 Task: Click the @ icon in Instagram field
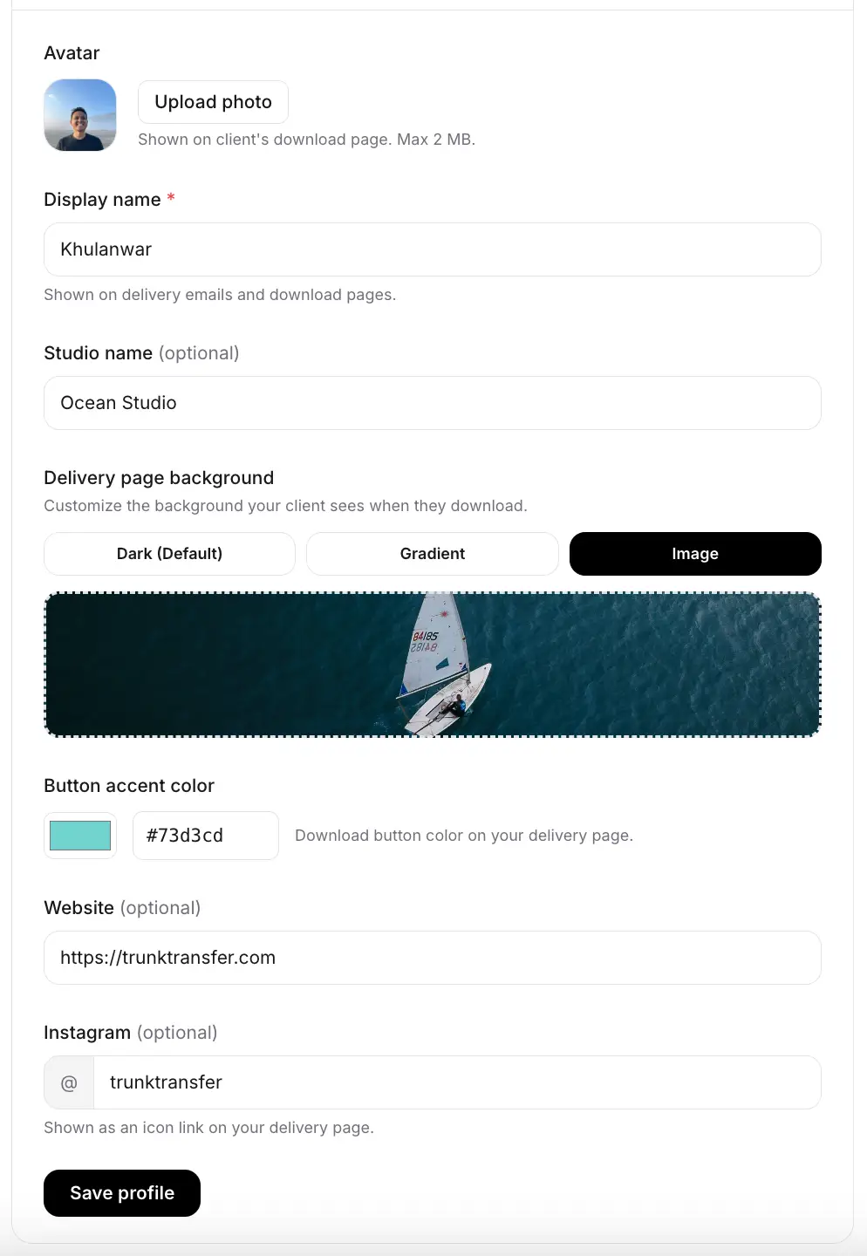point(69,1082)
